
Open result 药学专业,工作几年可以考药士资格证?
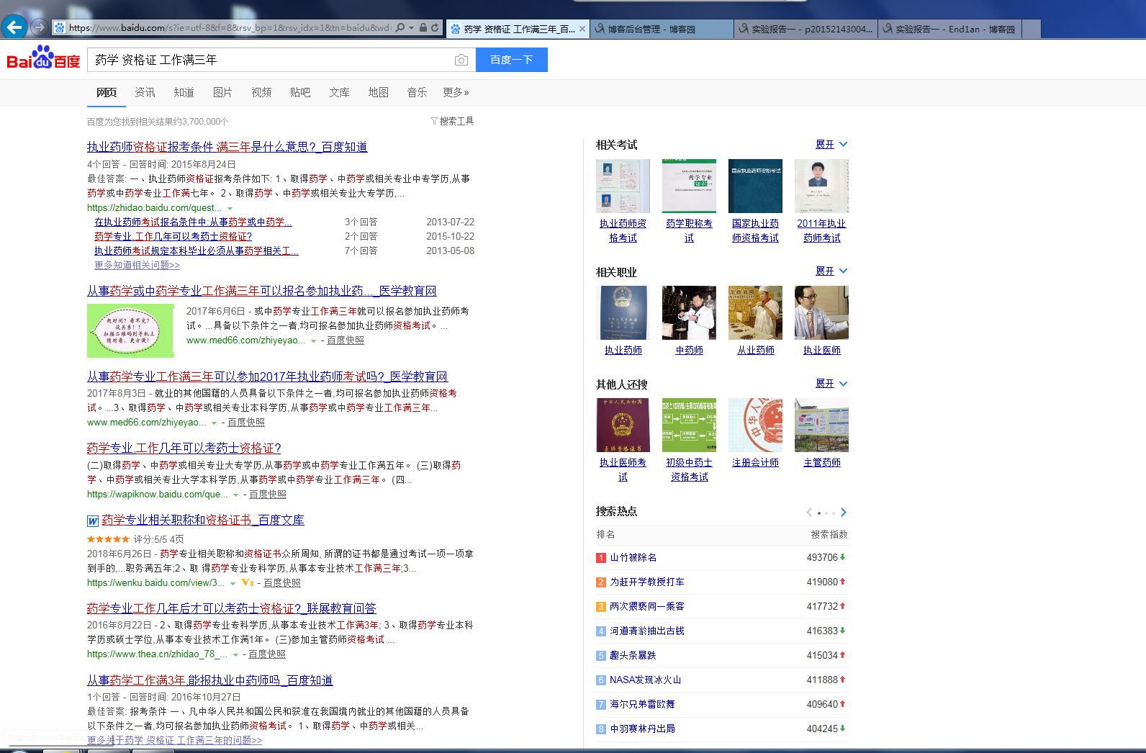(184, 448)
